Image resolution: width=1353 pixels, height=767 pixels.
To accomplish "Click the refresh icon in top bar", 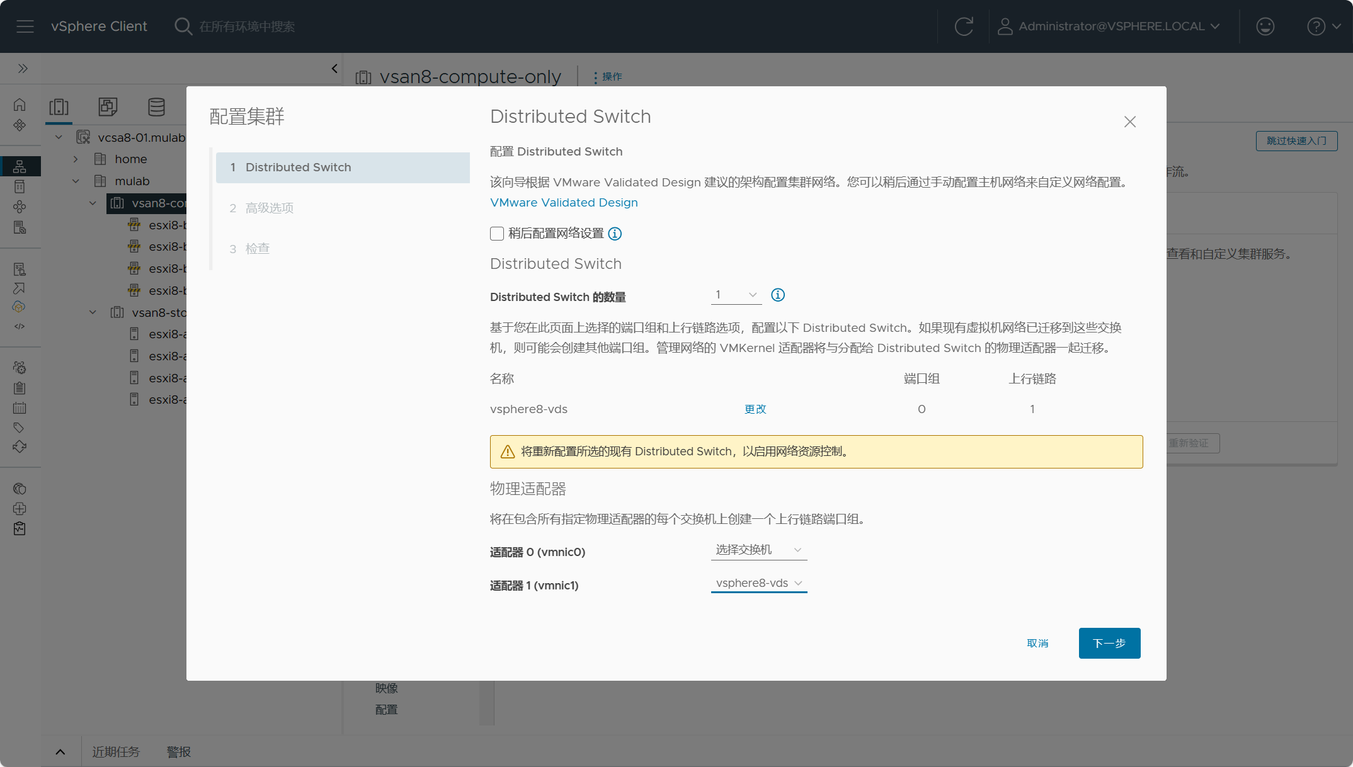I will 964,26.
